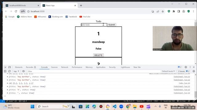This screenshot has height=110, width=197.
Task: Toggle the DevTools device toolbar
Action: 10,67
